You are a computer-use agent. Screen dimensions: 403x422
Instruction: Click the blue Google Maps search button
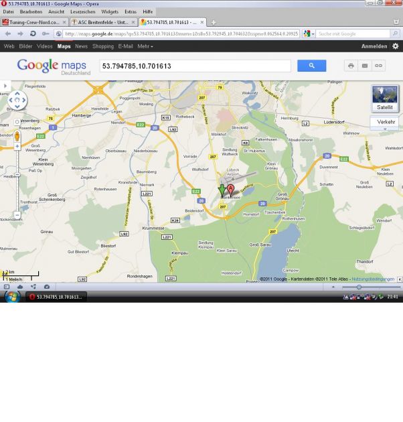[311, 66]
